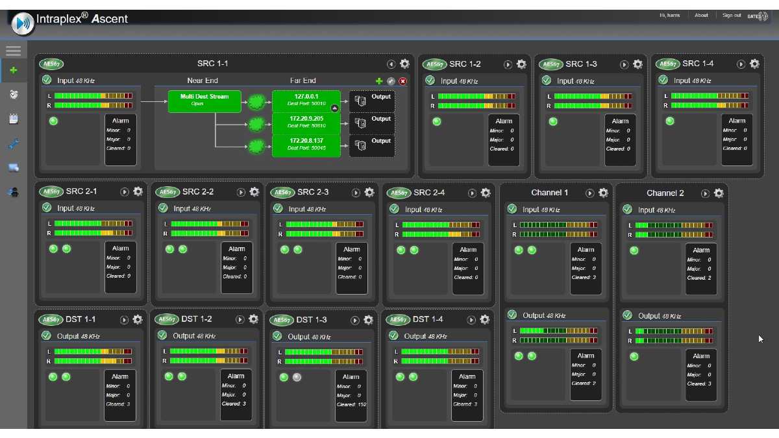Open the monitor icon in sidebar

coord(13,167)
